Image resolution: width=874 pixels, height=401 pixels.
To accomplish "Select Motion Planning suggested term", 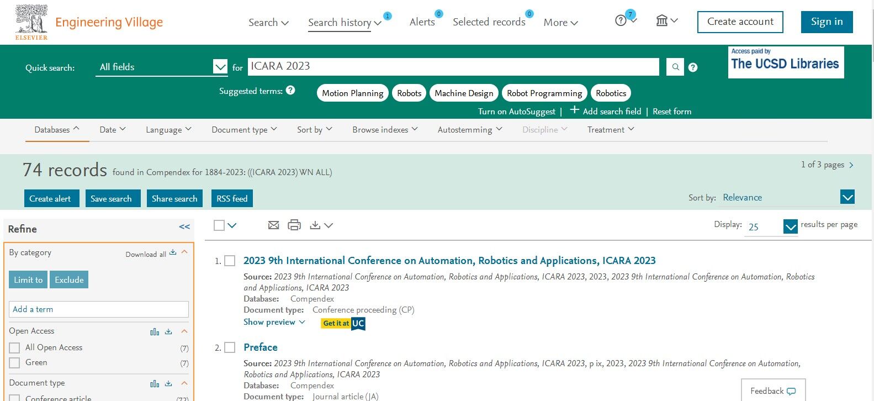I will (x=353, y=93).
